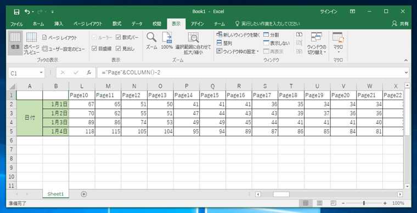Select Page Break Preview icon in status bar

pos(333,203)
